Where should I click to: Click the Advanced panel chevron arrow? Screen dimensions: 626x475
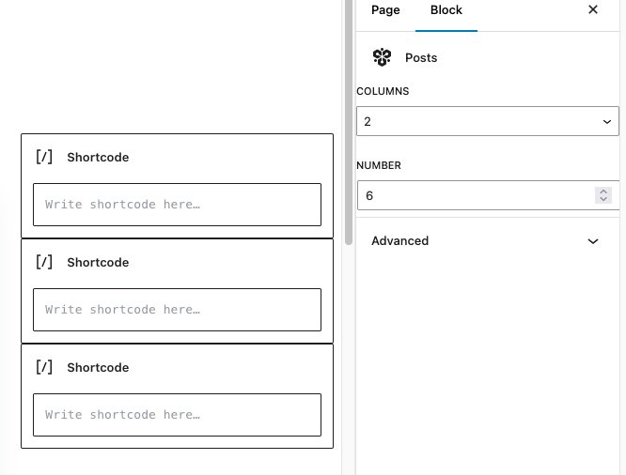click(593, 241)
